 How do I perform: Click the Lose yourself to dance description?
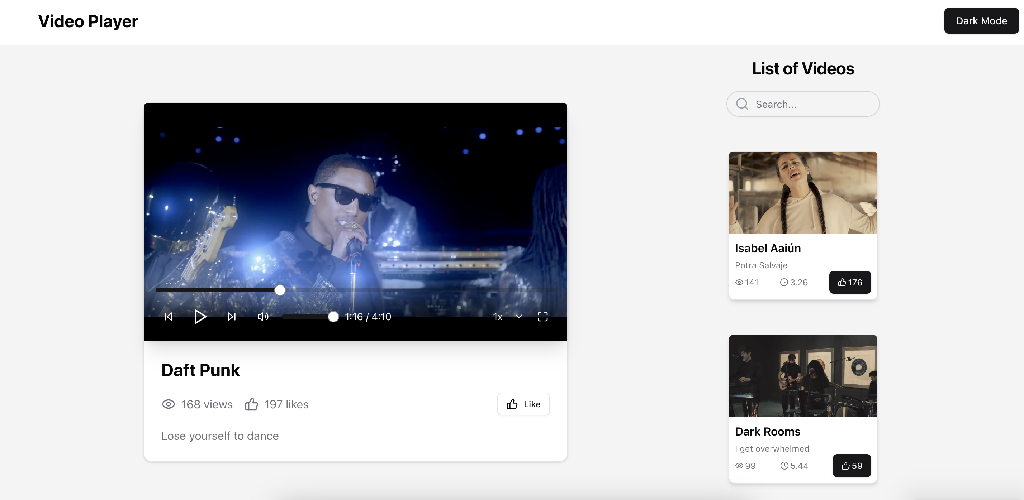220,436
